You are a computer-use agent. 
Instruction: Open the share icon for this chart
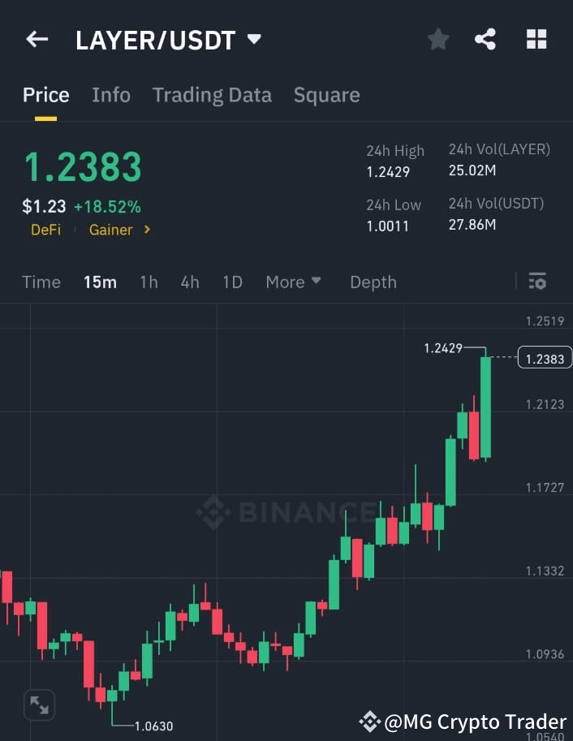(x=485, y=39)
